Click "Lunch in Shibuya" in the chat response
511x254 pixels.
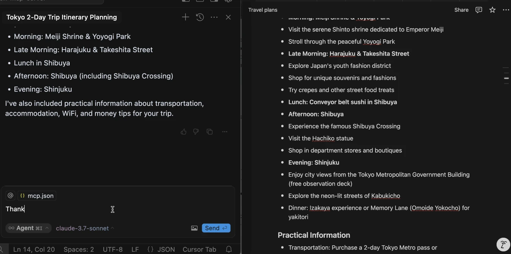tap(42, 63)
